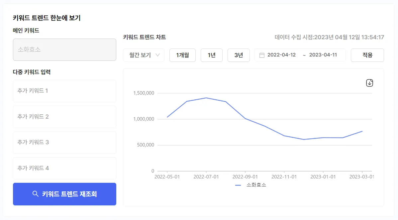398x220 pixels.
Task: Toggle the 소화효소 legend line swatch
Action: tap(238, 185)
